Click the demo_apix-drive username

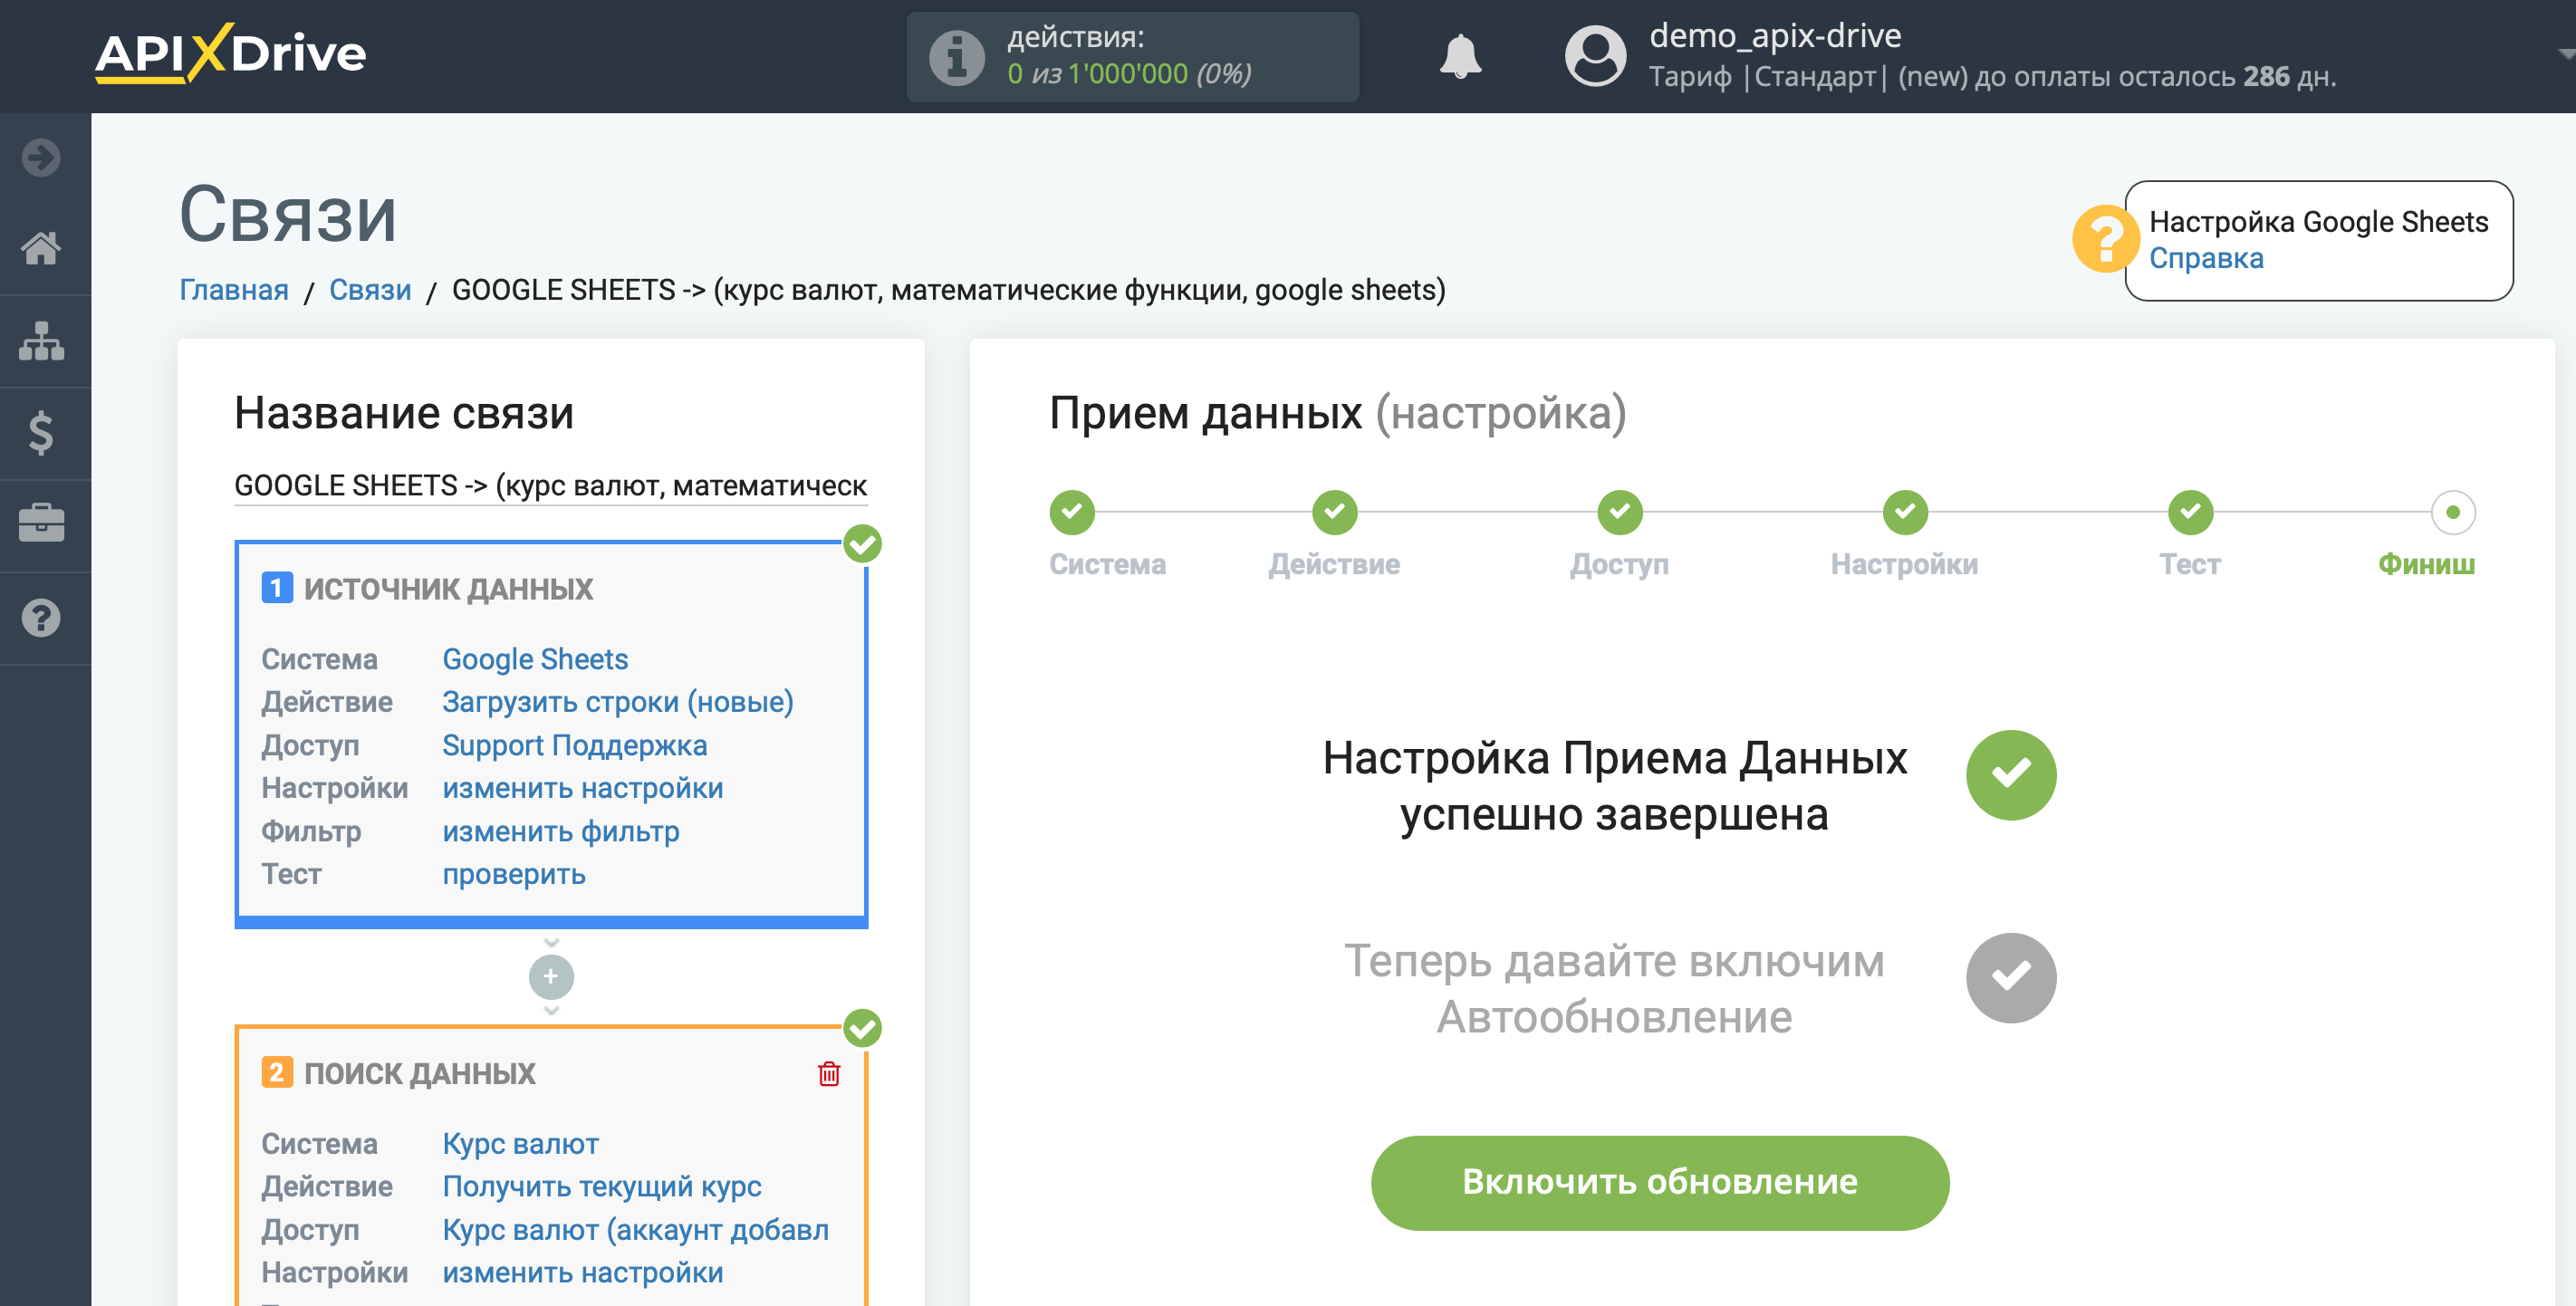point(1774,35)
